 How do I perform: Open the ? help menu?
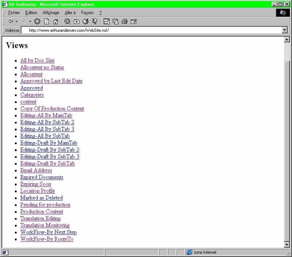pos(100,13)
